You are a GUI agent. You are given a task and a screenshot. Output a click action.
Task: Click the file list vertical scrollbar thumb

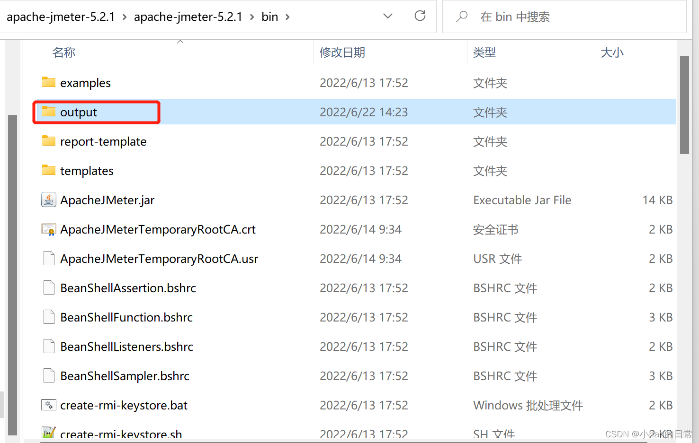click(684, 105)
